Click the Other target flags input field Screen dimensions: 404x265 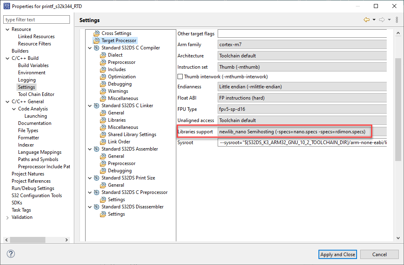pos(302,33)
